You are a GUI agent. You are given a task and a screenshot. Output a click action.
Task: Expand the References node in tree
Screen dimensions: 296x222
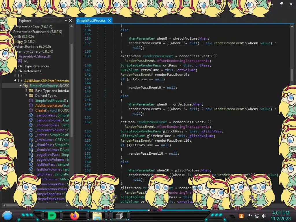click(x=15, y=71)
